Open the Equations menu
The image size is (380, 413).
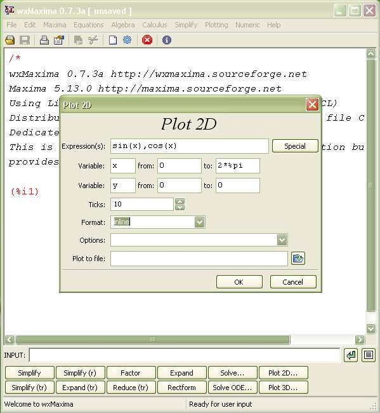point(89,25)
